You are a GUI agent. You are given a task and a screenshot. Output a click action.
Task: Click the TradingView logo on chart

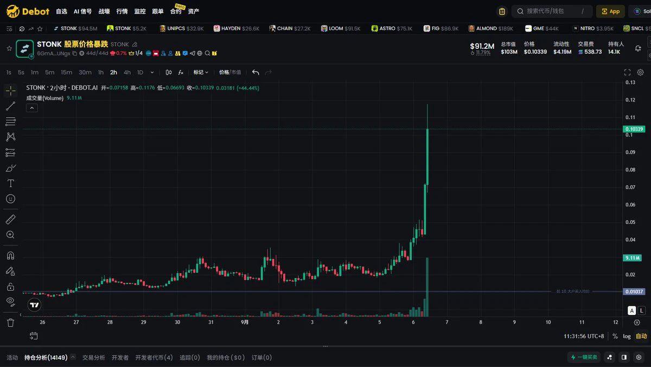pyautogui.click(x=34, y=305)
